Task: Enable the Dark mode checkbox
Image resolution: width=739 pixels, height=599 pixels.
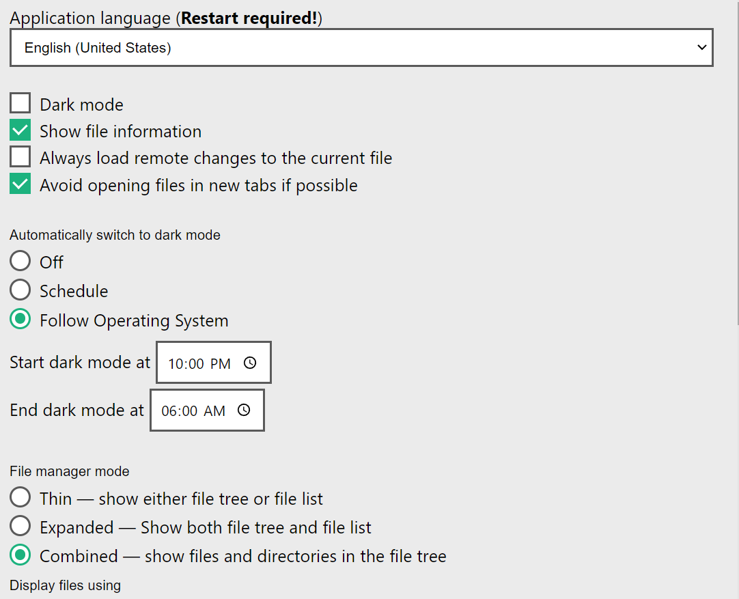Action: click(x=20, y=102)
